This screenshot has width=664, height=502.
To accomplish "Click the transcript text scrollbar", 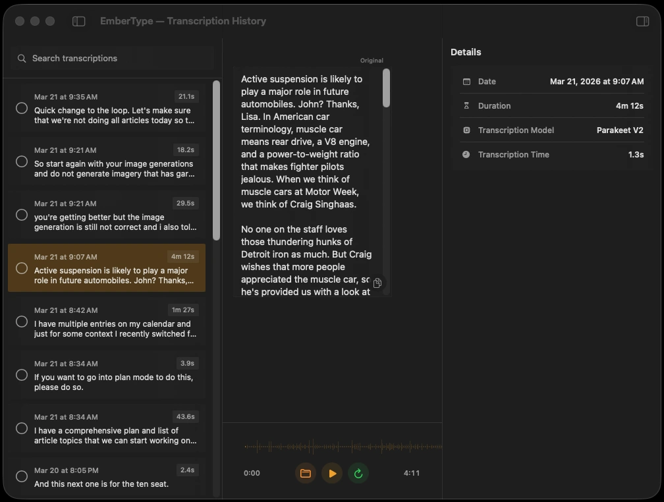I will 386,88.
